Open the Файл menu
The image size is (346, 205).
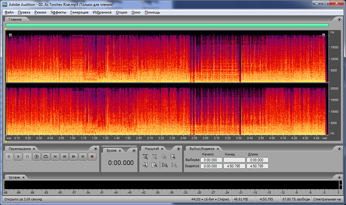pos(8,12)
